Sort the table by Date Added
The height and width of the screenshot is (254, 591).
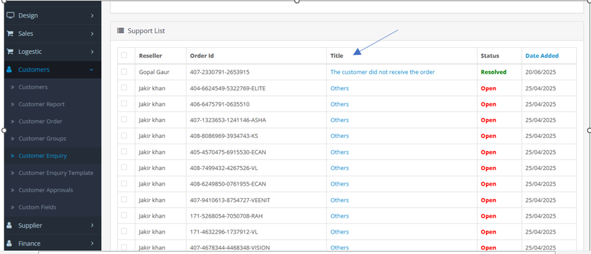point(541,56)
